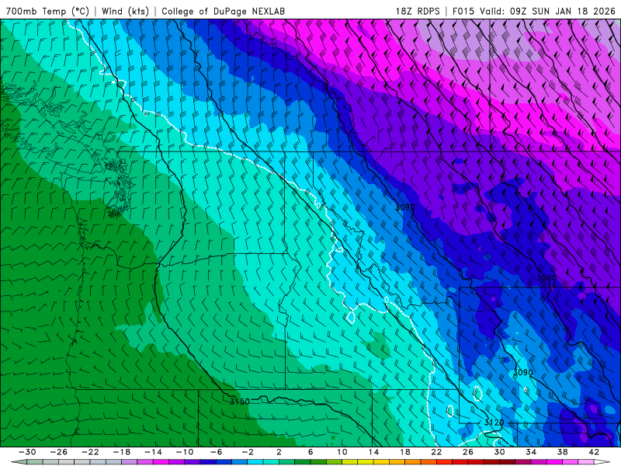Screen dimensions: 621x466
Task: Click the −30 colorbar scale label
Action: point(27,452)
